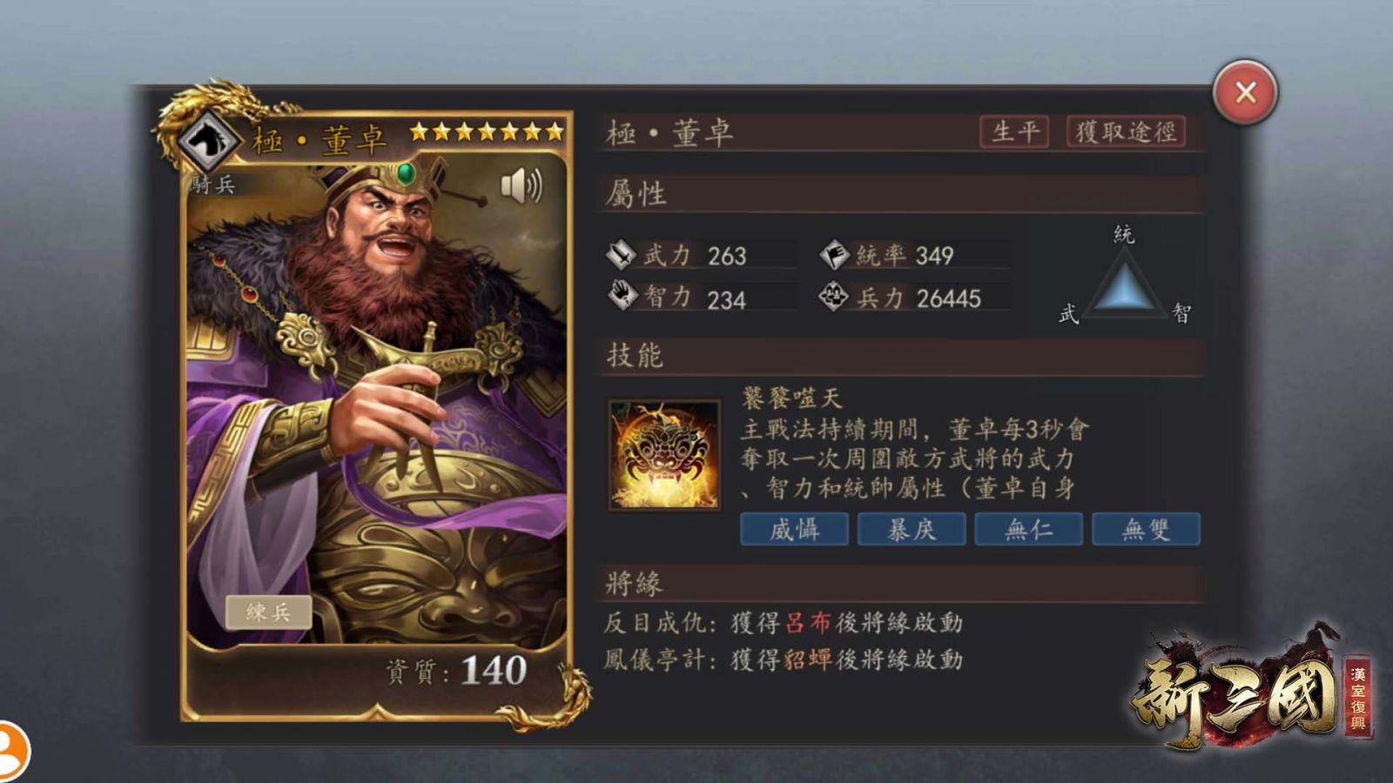Select the 威懾 skill tag
Screen dimensions: 1393x783
point(794,529)
